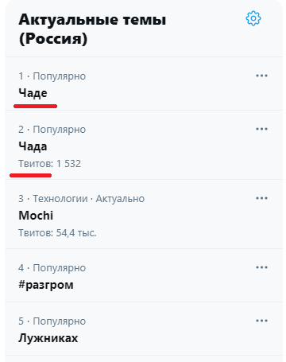The image size is (286, 362).
Task: Click the 1 · Популярно label
Action: click(x=52, y=76)
